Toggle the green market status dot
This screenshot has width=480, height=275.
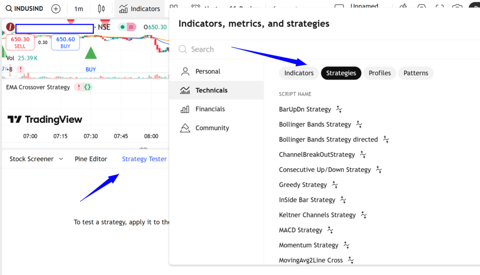coord(122,27)
